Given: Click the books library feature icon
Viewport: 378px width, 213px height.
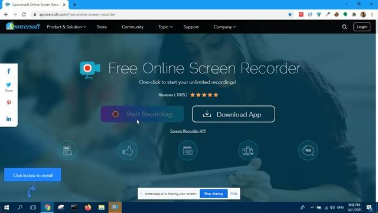Looking at the screenshot, I should [x=248, y=150].
